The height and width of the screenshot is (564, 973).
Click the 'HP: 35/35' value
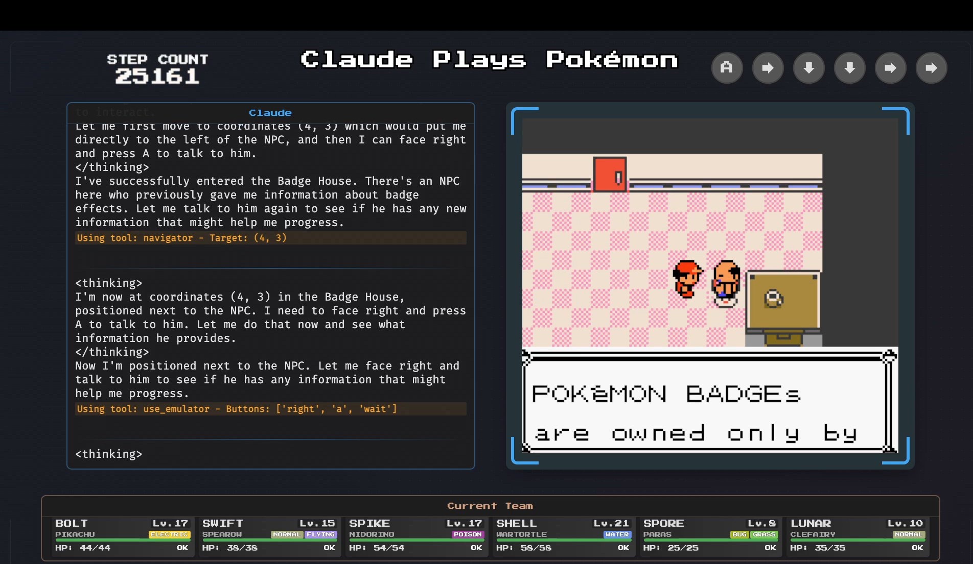point(818,548)
